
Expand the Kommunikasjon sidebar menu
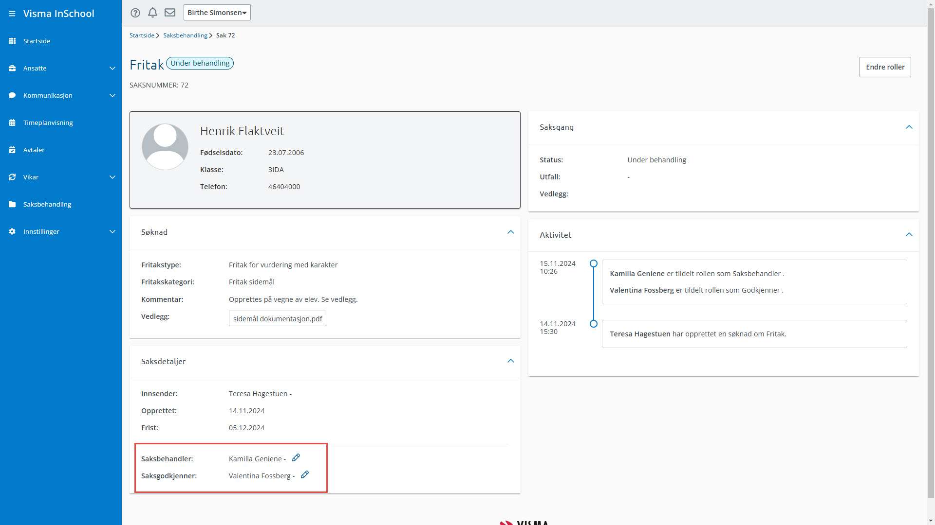(112, 95)
